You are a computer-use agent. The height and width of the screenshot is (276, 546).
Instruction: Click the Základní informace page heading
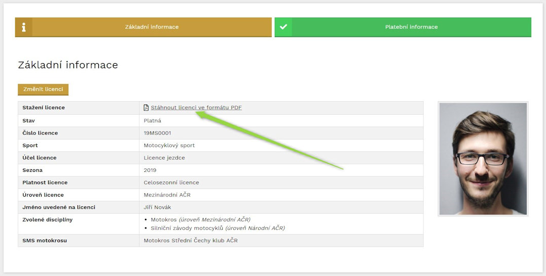point(68,65)
